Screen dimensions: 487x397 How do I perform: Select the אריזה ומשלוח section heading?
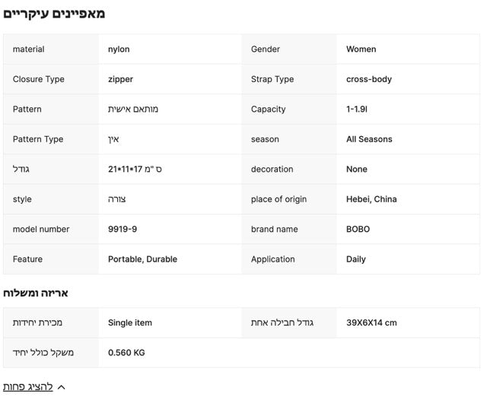click(36, 293)
